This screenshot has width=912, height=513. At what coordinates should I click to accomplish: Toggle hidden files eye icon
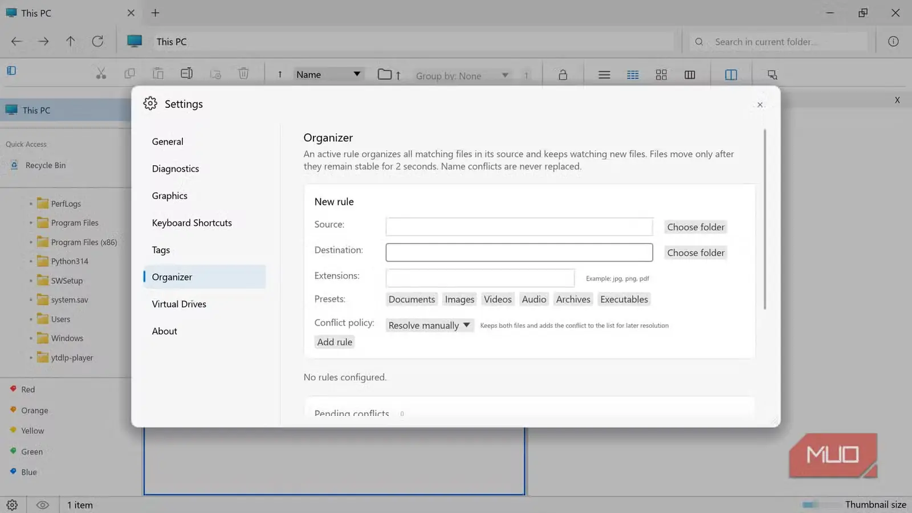43,505
